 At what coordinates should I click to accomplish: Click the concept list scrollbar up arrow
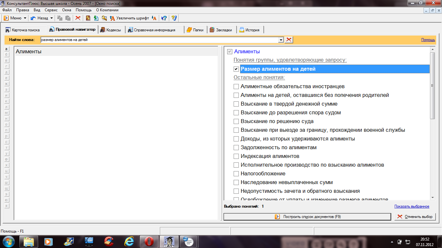(x=433, y=49)
